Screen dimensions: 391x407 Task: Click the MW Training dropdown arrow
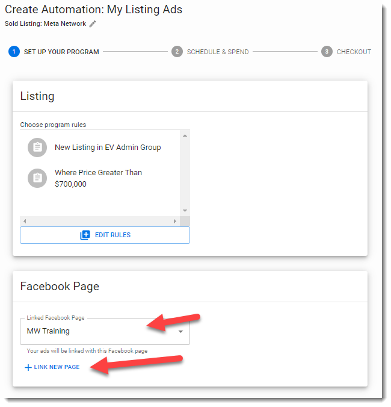(180, 332)
